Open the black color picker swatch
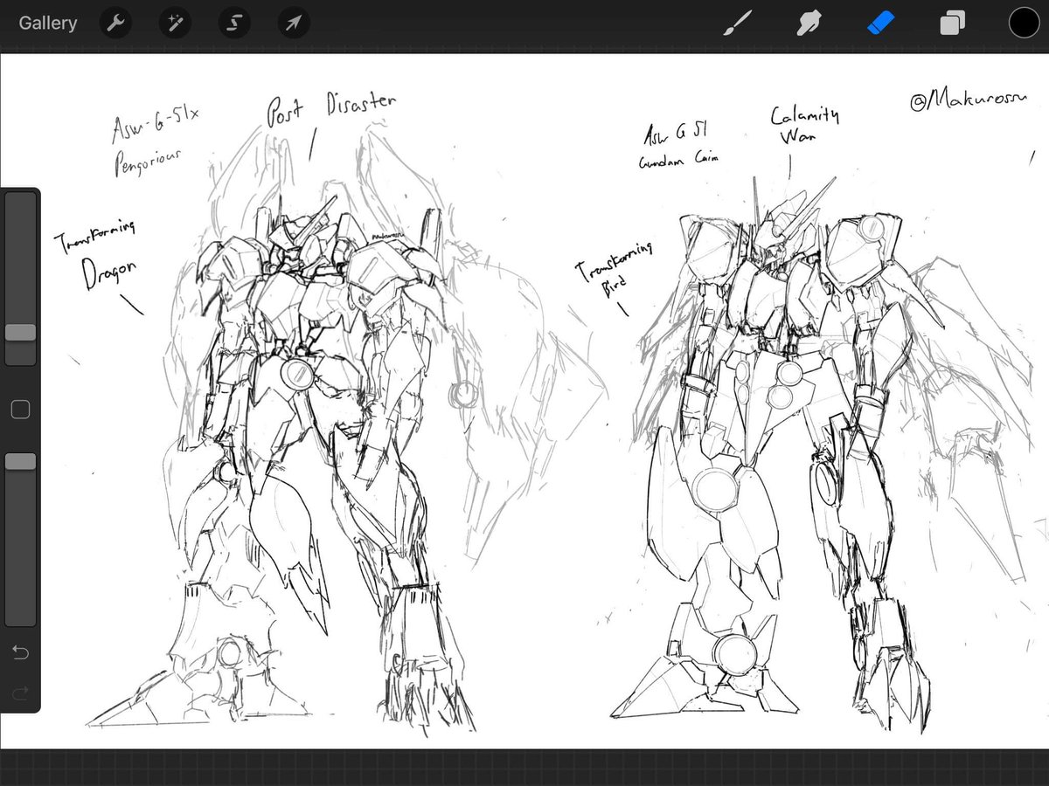This screenshot has height=786, width=1049. click(x=1024, y=24)
